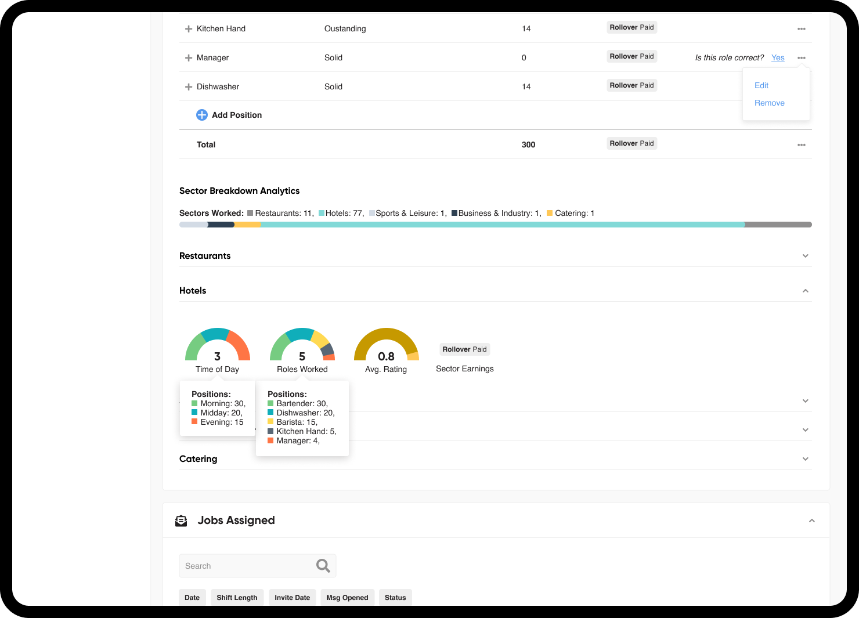The width and height of the screenshot is (859, 618).
Task: Click the search magnifier icon
Action: pyautogui.click(x=323, y=566)
